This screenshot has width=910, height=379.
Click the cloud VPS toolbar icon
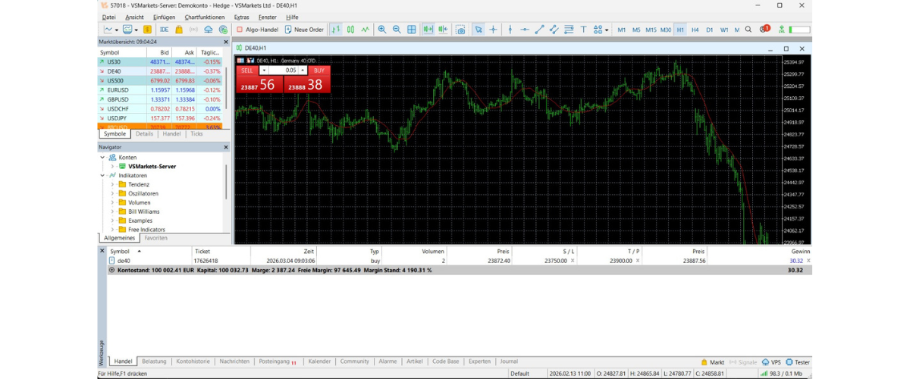[209, 30]
